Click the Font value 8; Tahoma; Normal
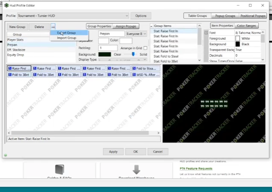The image size is (272, 192). 248,33
